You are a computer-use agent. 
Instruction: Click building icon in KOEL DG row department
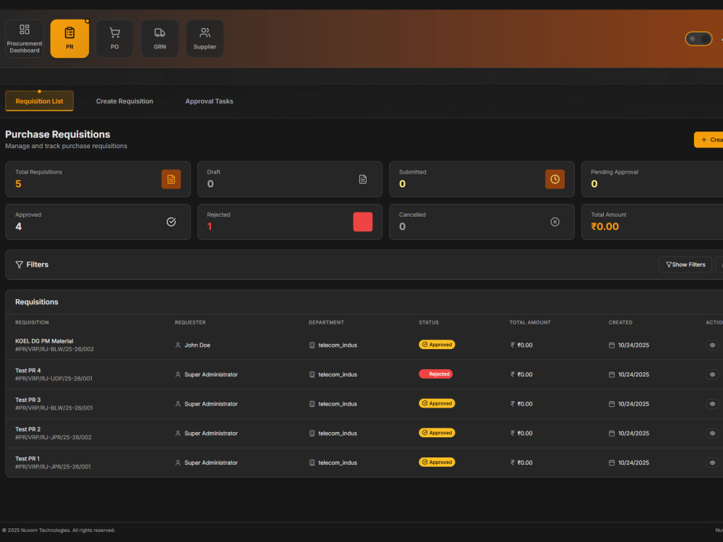[x=312, y=345]
